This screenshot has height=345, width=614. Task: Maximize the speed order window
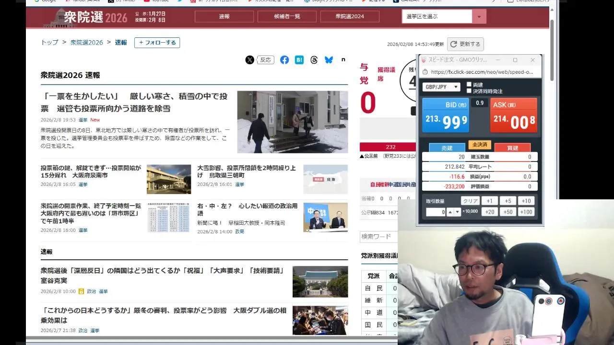(x=515, y=60)
